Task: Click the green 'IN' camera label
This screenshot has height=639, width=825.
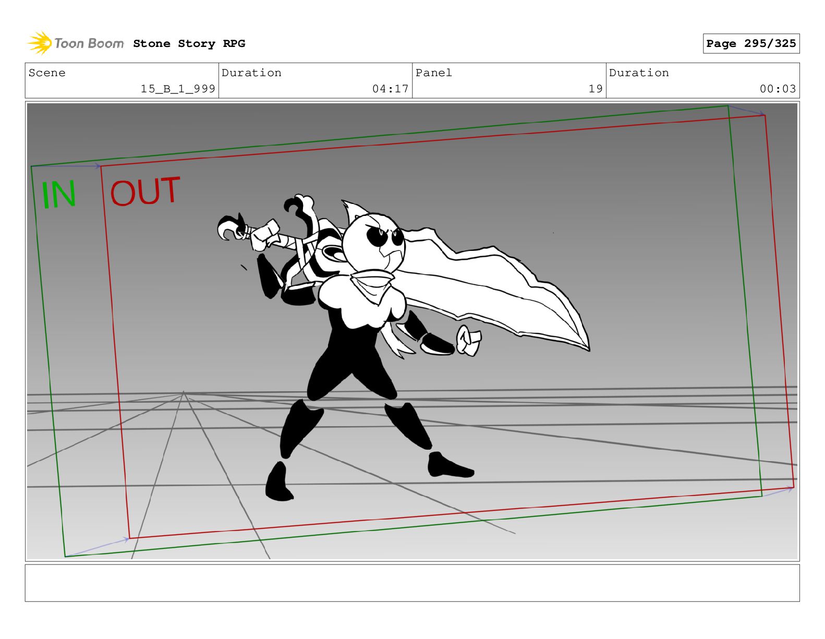Action: (x=59, y=195)
